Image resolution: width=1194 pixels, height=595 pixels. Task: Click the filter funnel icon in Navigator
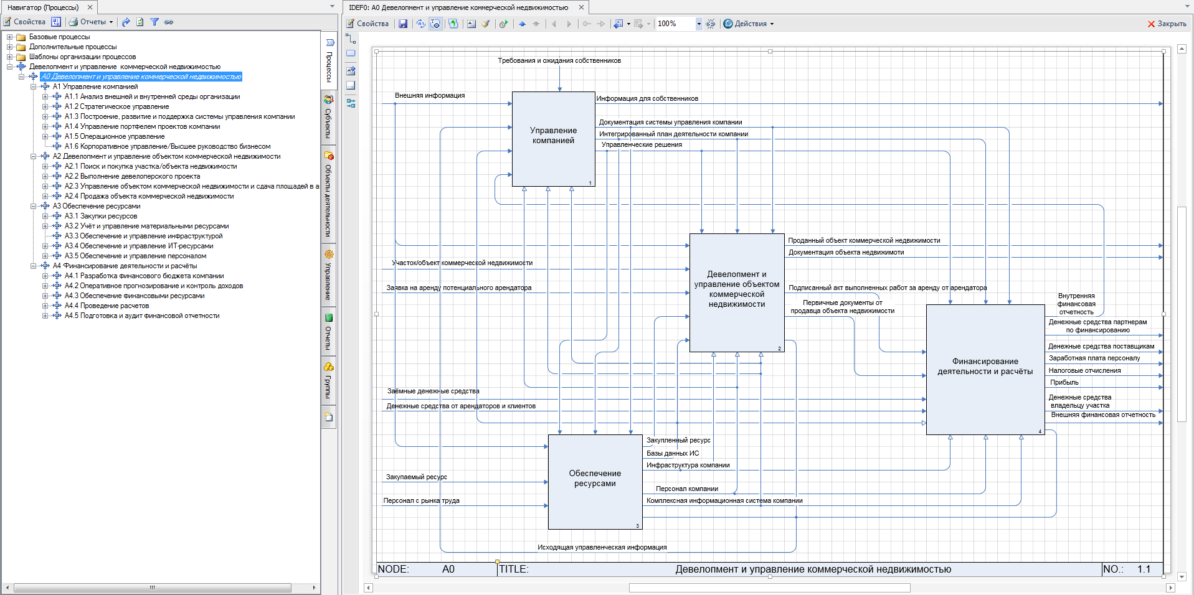point(154,22)
